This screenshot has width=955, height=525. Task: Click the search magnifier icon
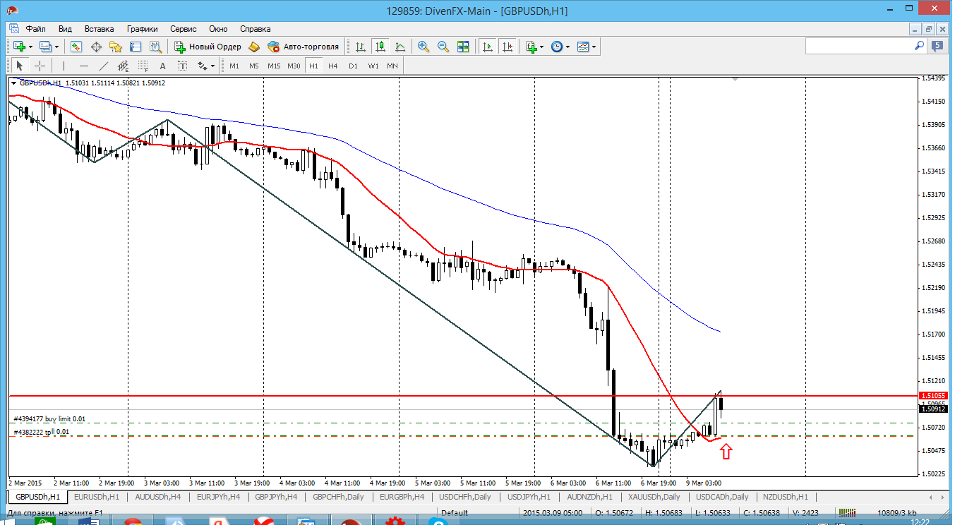click(920, 46)
